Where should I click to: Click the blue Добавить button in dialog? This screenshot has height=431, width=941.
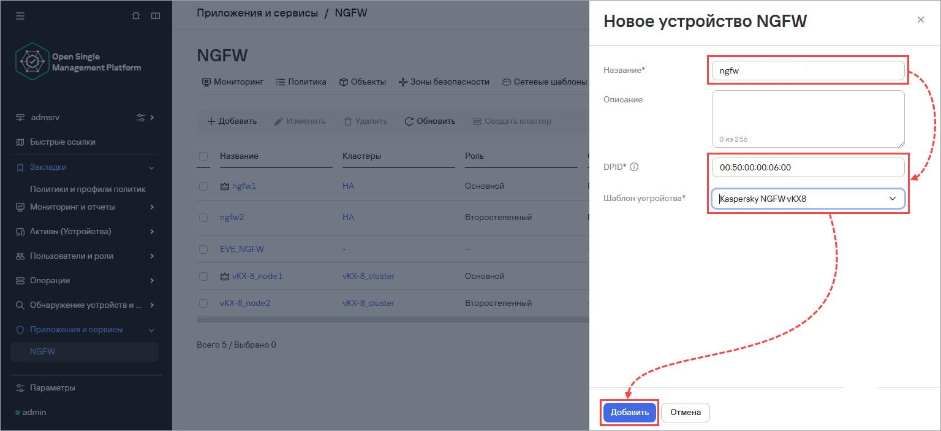point(630,413)
